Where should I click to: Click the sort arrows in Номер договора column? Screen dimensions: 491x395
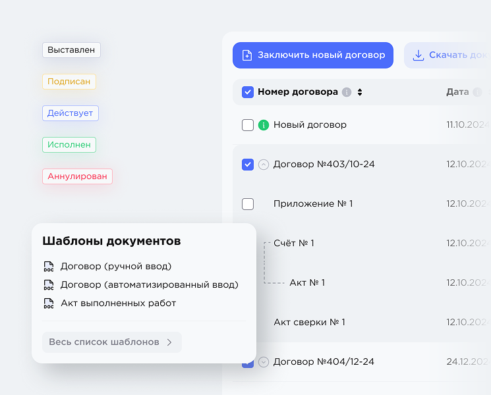[360, 92]
